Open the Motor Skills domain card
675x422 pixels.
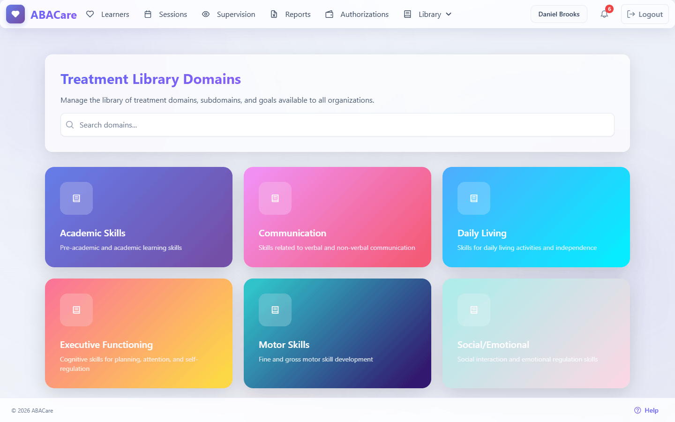click(337, 333)
